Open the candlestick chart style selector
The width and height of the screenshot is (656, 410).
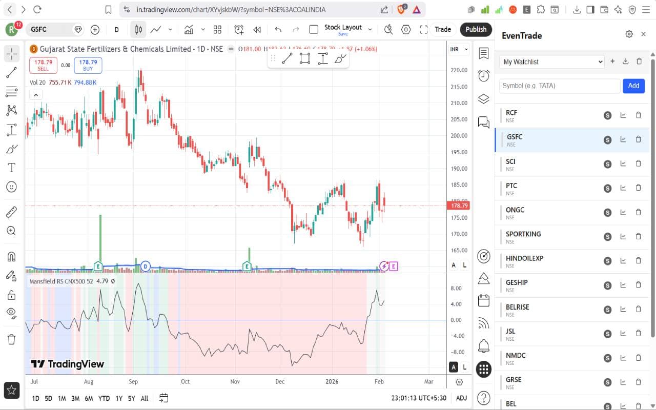138,30
